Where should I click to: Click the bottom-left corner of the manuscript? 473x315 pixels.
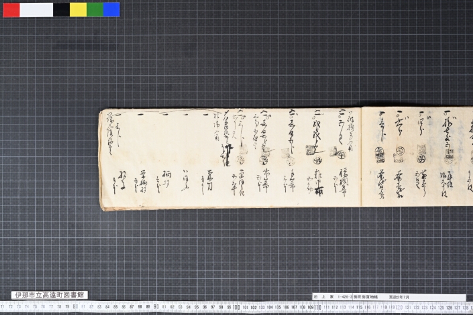[102, 209]
